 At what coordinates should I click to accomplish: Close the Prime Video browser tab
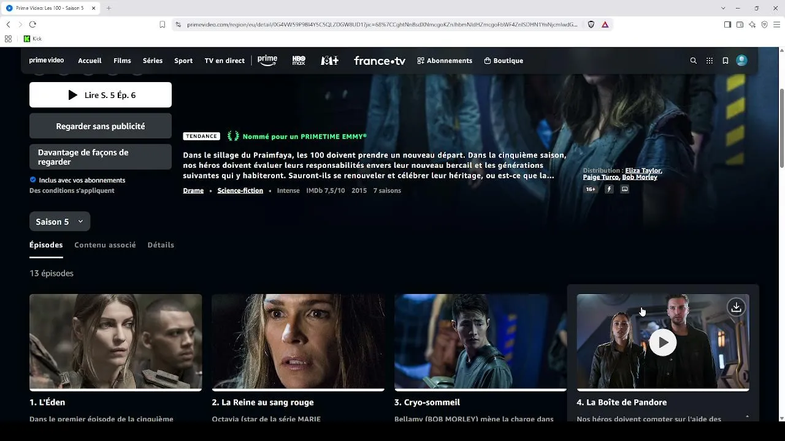click(x=93, y=8)
